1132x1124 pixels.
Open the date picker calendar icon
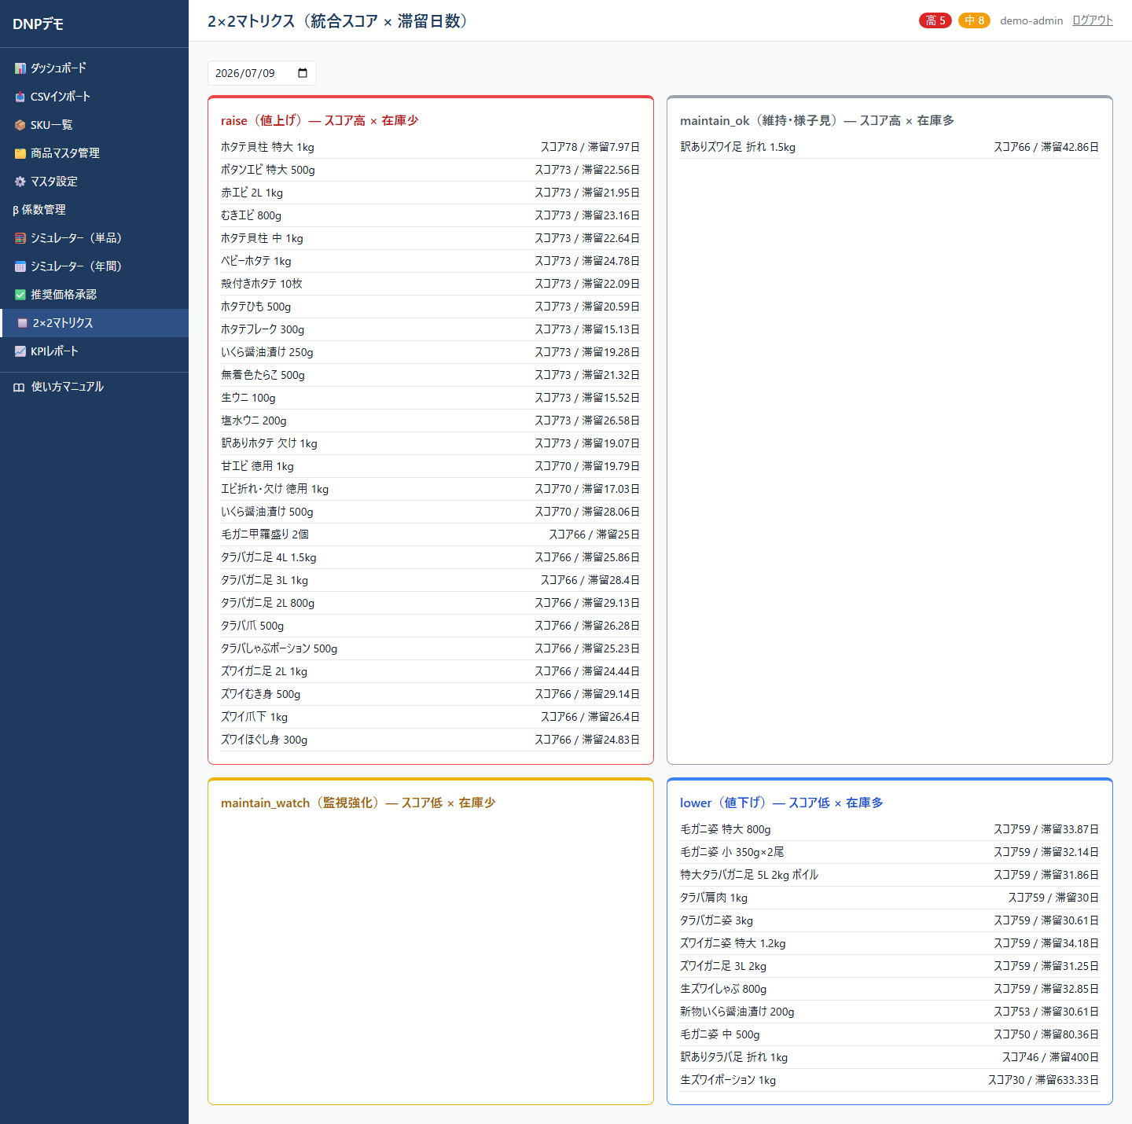(x=303, y=73)
